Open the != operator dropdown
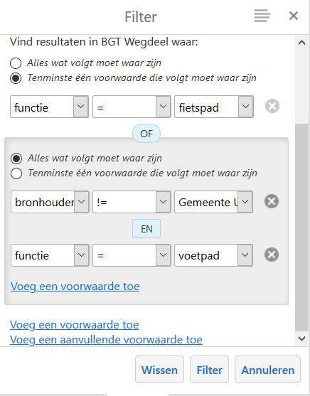The height and width of the screenshot is (396, 310). [x=132, y=202]
